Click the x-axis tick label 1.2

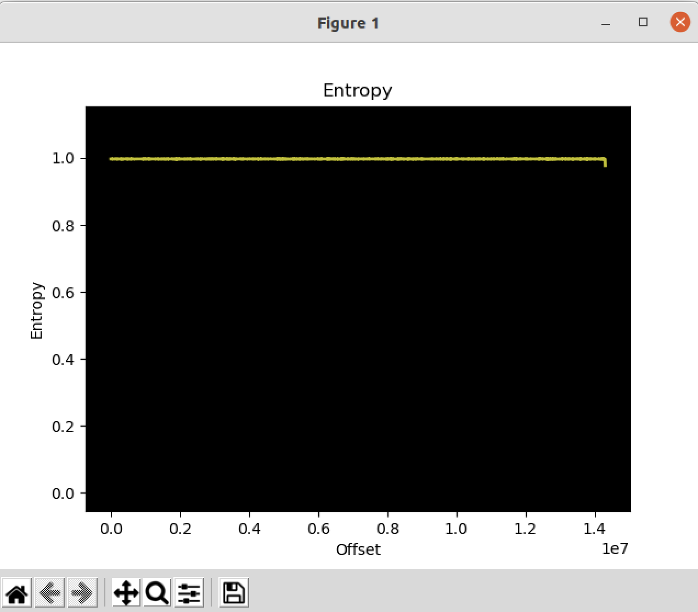coord(526,529)
